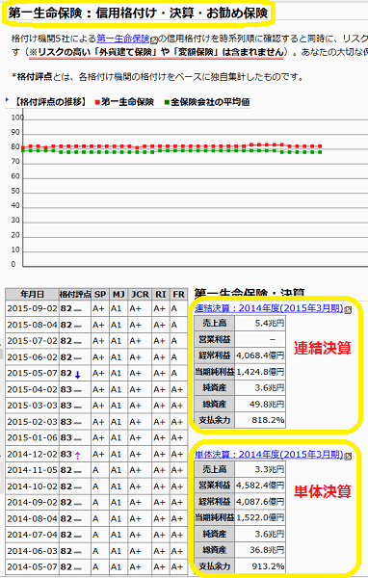Click the pink up arrow in 2014-12-02 row
368x578 pixels.
[77, 456]
